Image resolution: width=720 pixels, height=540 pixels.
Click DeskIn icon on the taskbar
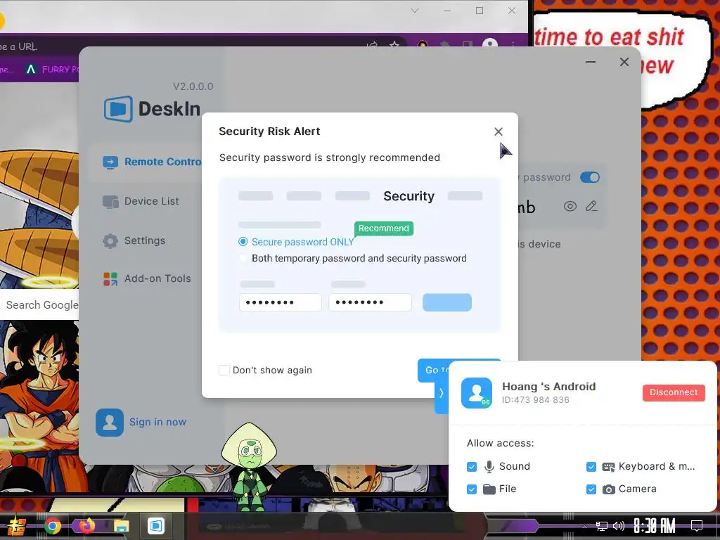click(155, 525)
